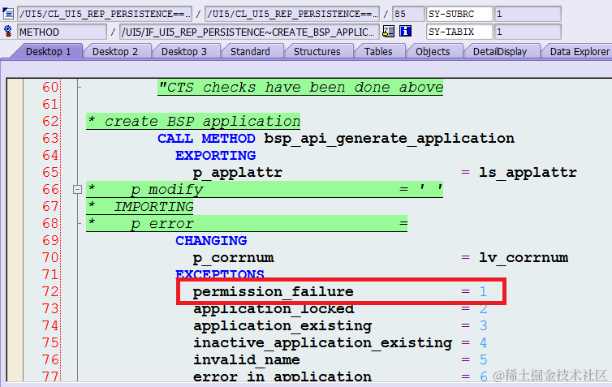Open the Desktop 2 tab
This screenshot has height=387, width=612.
[x=115, y=51]
